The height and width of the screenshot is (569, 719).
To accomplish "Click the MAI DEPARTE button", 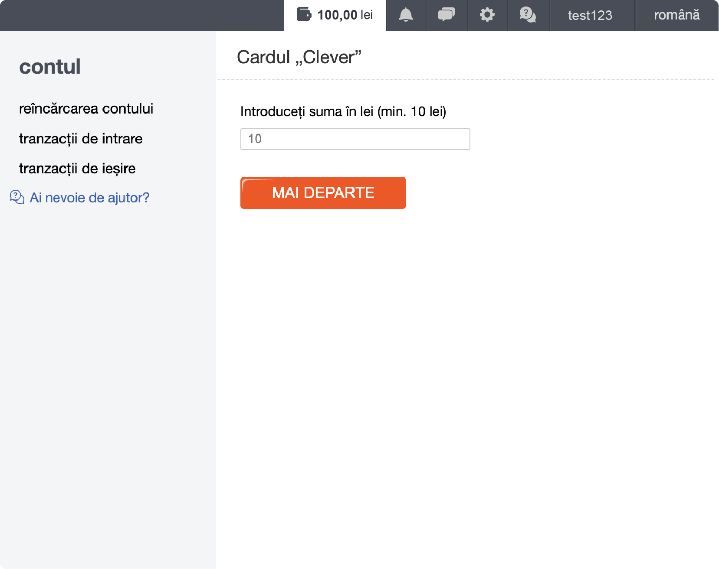I will [323, 193].
